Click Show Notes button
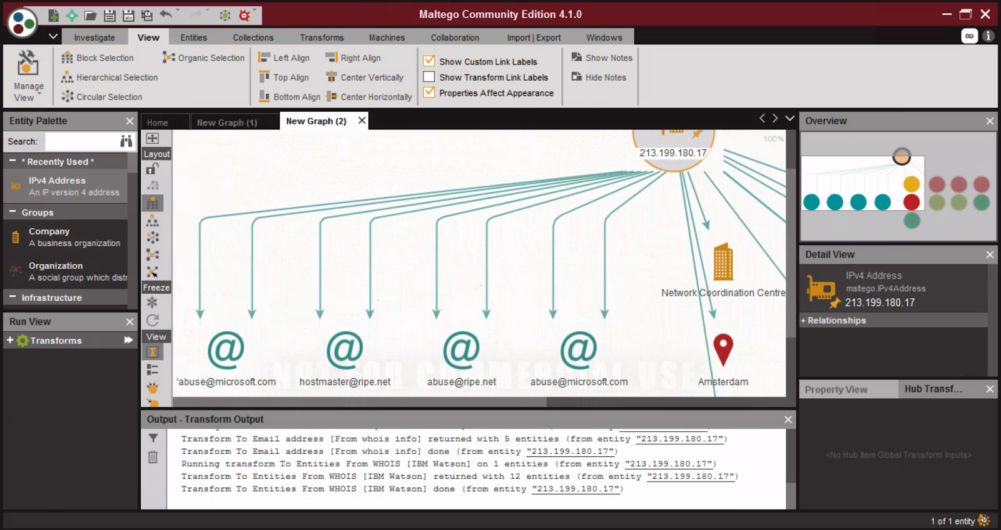The height and width of the screenshot is (530, 1001). 602,57
